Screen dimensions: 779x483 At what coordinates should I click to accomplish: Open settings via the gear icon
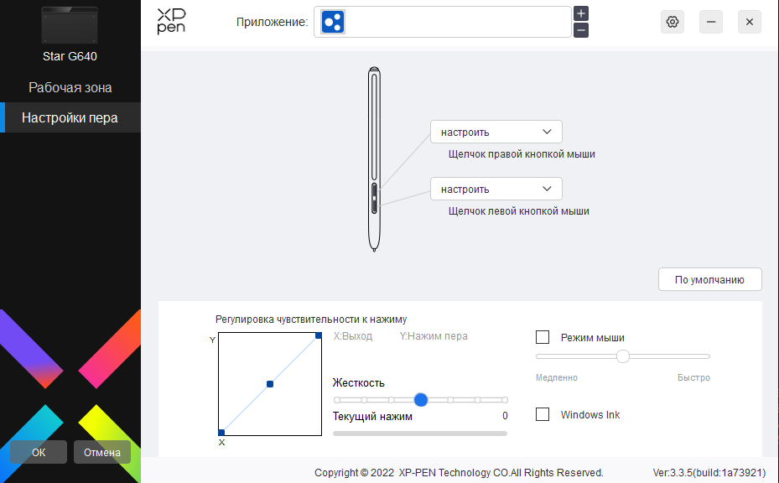tap(673, 22)
